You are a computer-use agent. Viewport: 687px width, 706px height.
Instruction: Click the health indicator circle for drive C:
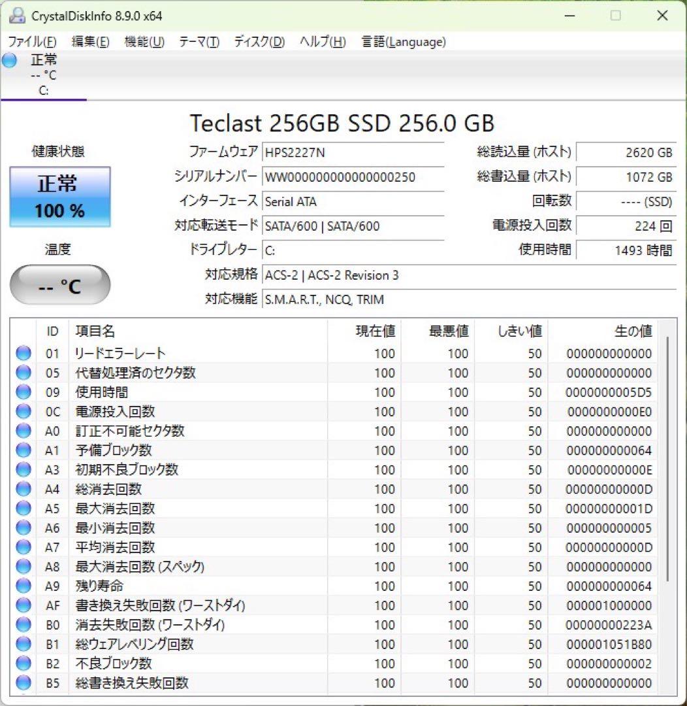(x=8, y=60)
